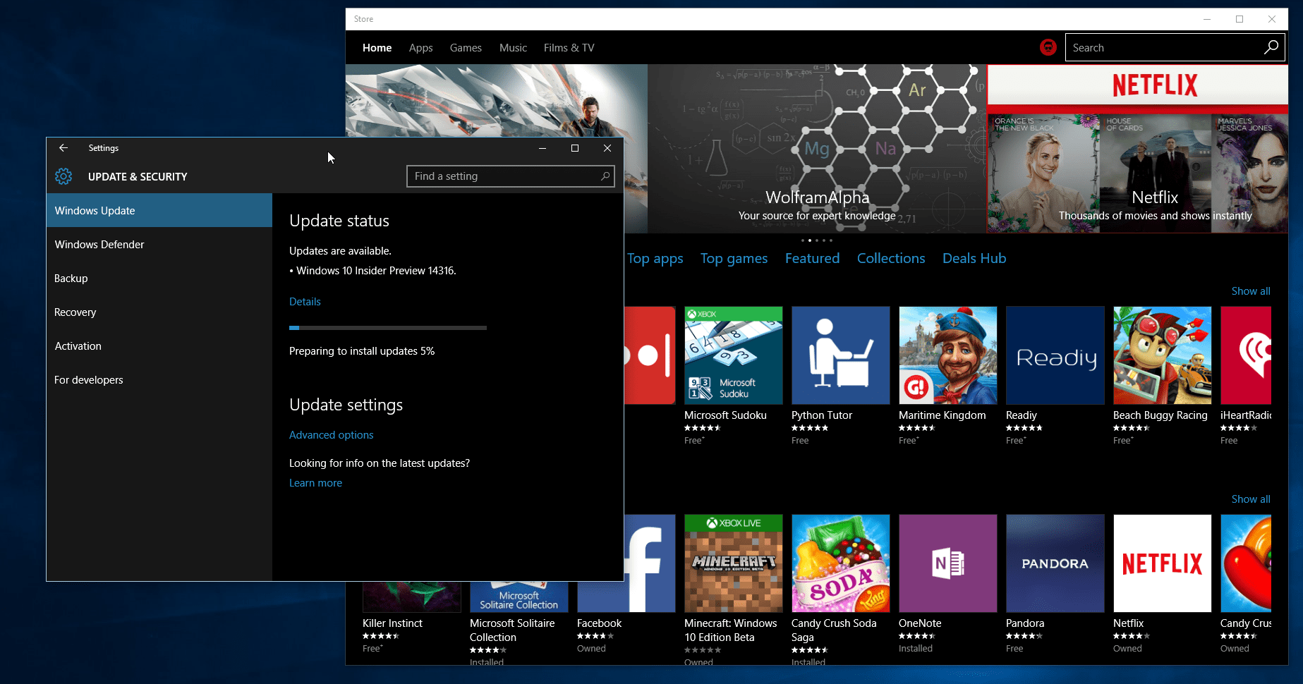Viewport: 1303px width, 684px height.
Task: Click the magnifier icon in the Store search box
Action: (x=1271, y=47)
